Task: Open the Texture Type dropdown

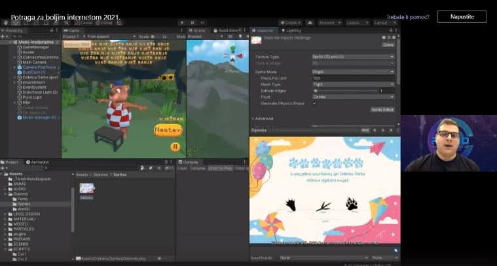Action: [353, 57]
